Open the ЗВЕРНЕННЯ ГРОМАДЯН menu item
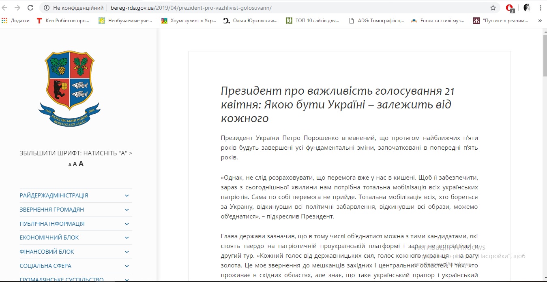Screen dimensions: 547x282 [52, 210]
